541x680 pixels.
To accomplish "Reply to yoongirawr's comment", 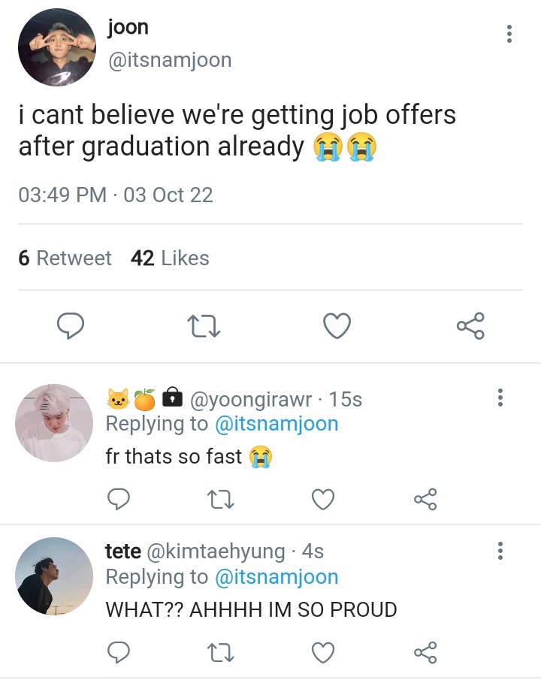I will (119, 499).
